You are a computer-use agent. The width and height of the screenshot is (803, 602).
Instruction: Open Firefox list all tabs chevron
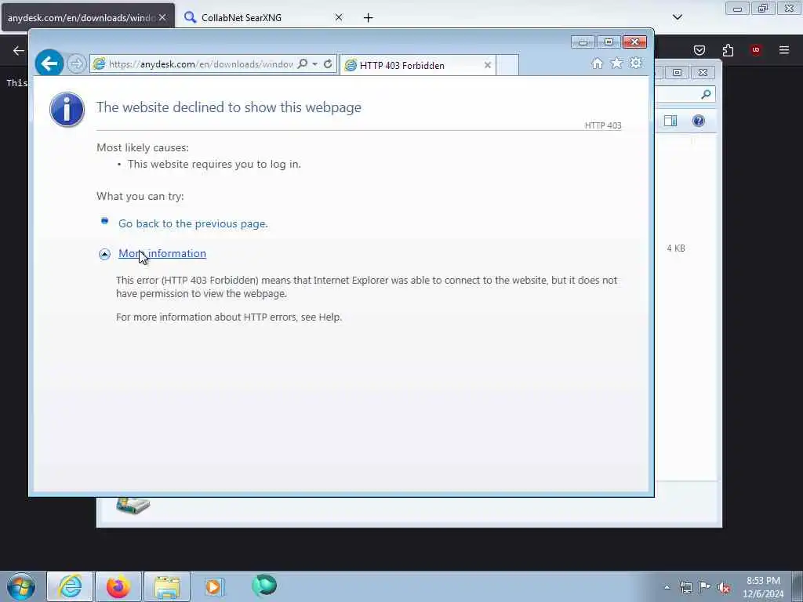(x=677, y=17)
